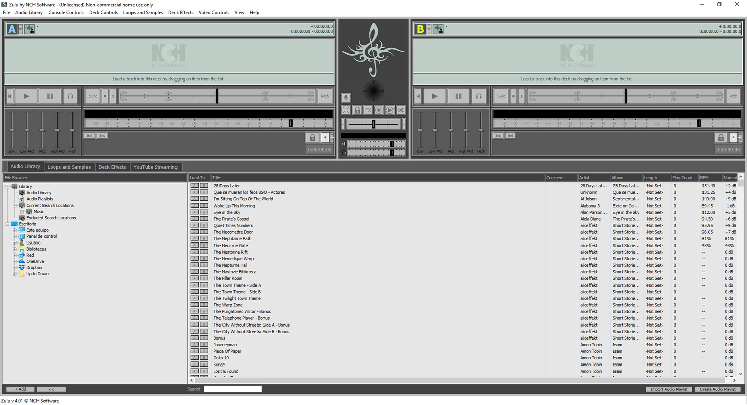The image size is (747, 405).
Task: Toggle the center console lock icon
Action: coord(357,110)
